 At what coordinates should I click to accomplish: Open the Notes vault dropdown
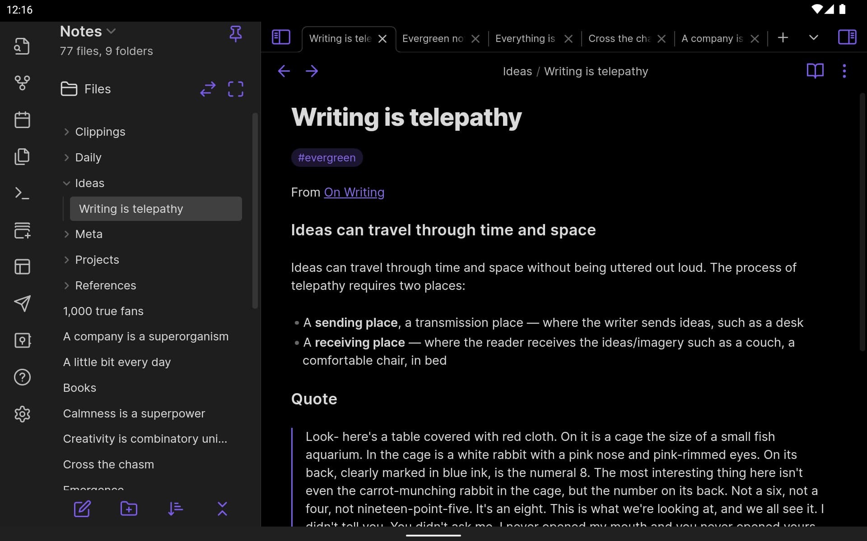[111, 31]
